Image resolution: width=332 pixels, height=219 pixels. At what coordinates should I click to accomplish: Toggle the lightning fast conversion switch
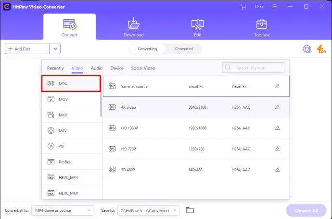(x=321, y=49)
